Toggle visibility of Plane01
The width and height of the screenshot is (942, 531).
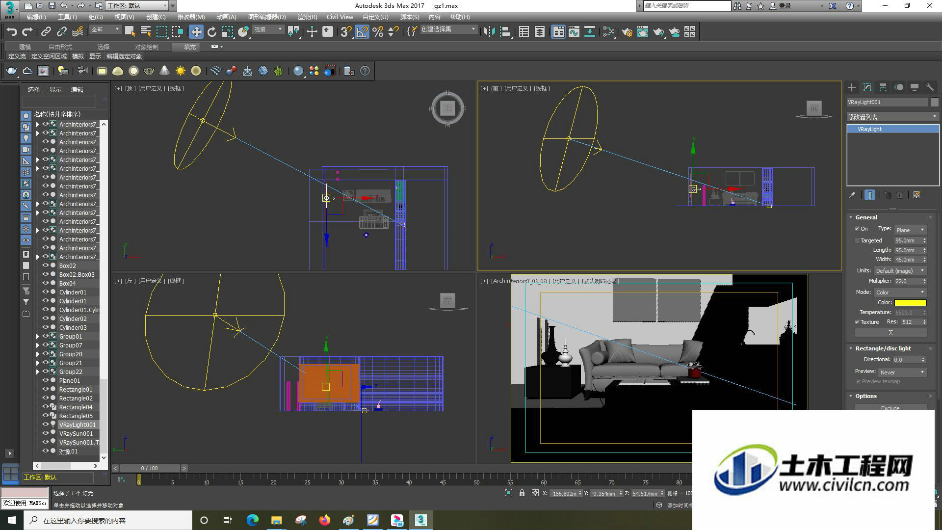click(x=45, y=381)
